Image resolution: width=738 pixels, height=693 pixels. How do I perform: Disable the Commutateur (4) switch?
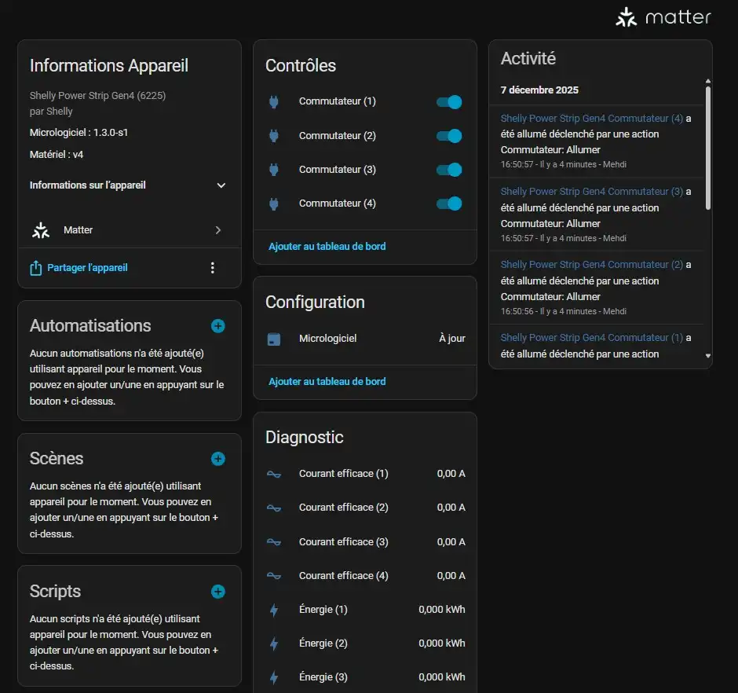tap(449, 203)
